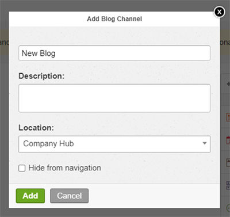230x217 pixels.
Task: Click the orange page icon in the sidebar
Action: [x=228, y=117]
